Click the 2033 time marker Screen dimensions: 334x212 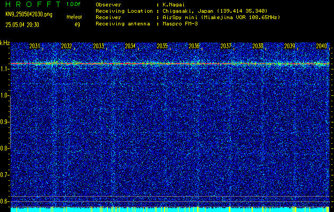click(x=98, y=46)
